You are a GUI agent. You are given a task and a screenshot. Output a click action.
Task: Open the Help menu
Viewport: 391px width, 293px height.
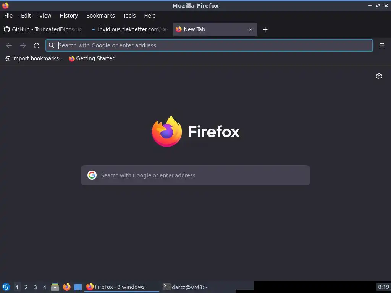click(x=150, y=16)
